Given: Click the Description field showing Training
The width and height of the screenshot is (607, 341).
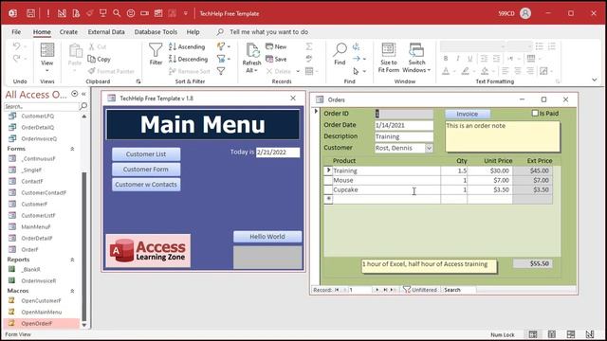Looking at the screenshot, I should 404,136.
